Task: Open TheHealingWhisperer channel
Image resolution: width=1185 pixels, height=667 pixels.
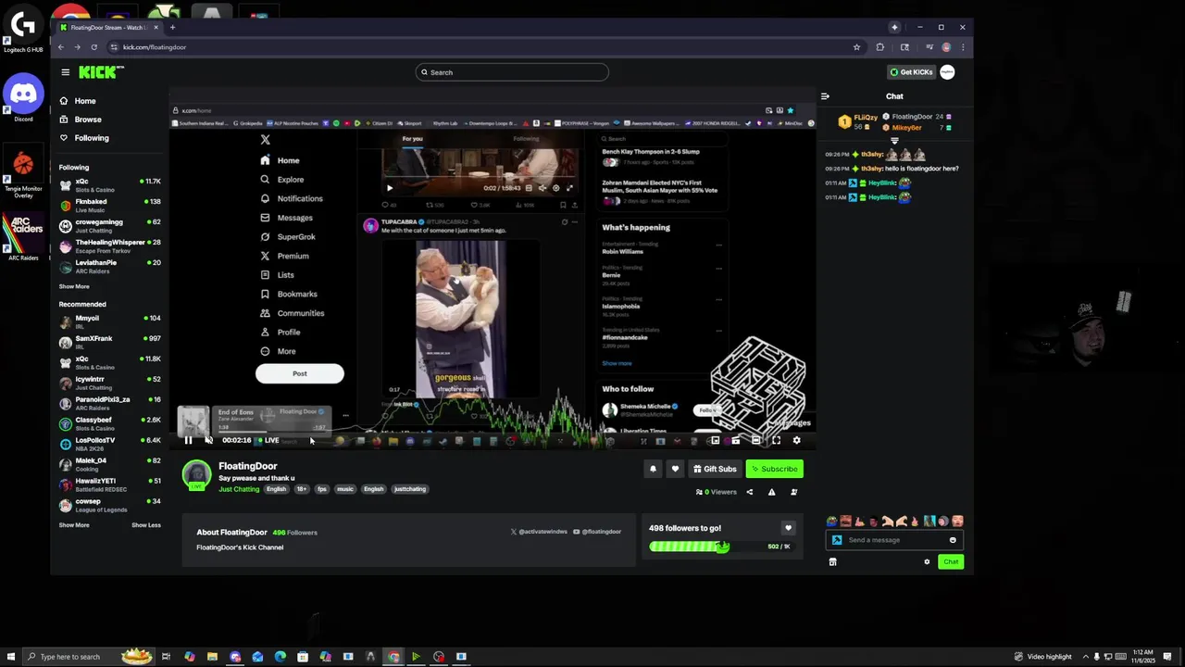Action: tap(109, 246)
